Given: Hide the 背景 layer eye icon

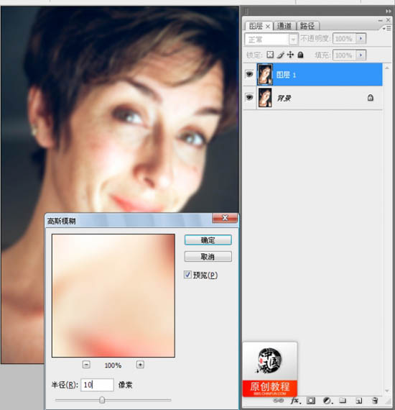Looking at the screenshot, I should pos(249,97).
